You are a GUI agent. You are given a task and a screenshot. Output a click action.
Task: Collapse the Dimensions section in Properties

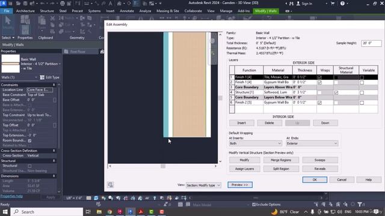pyautogui.click(x=54, y=176)
